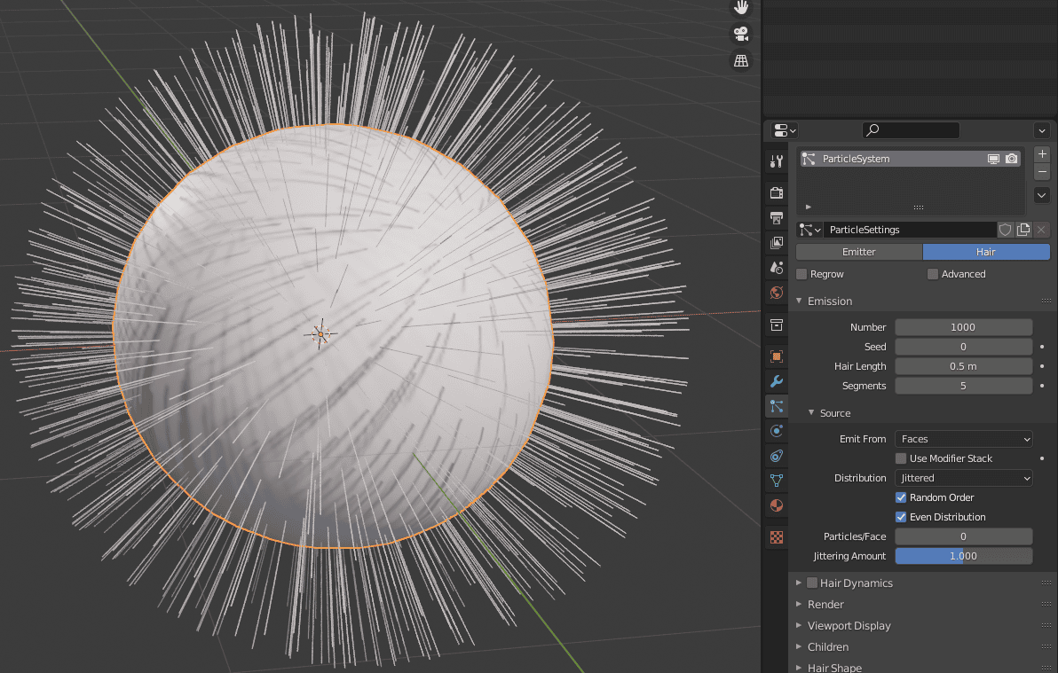1058x673 pixels.
Task: Open the Distribution dropdown showing Jittered
Action: pos(963,478)
